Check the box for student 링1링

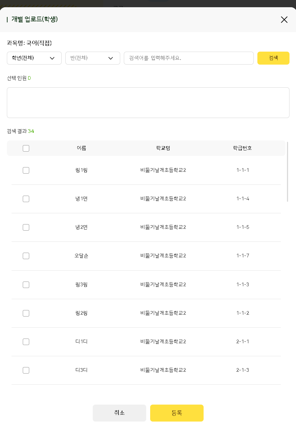(26, 170)
